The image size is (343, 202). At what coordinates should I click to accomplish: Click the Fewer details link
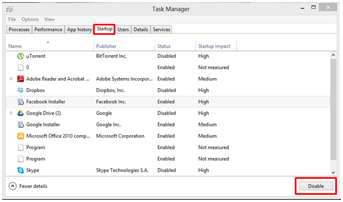(x=33, y=186)
